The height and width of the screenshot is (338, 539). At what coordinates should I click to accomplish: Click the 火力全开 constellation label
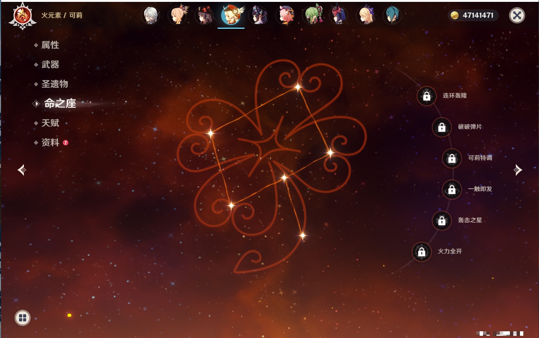450,251
